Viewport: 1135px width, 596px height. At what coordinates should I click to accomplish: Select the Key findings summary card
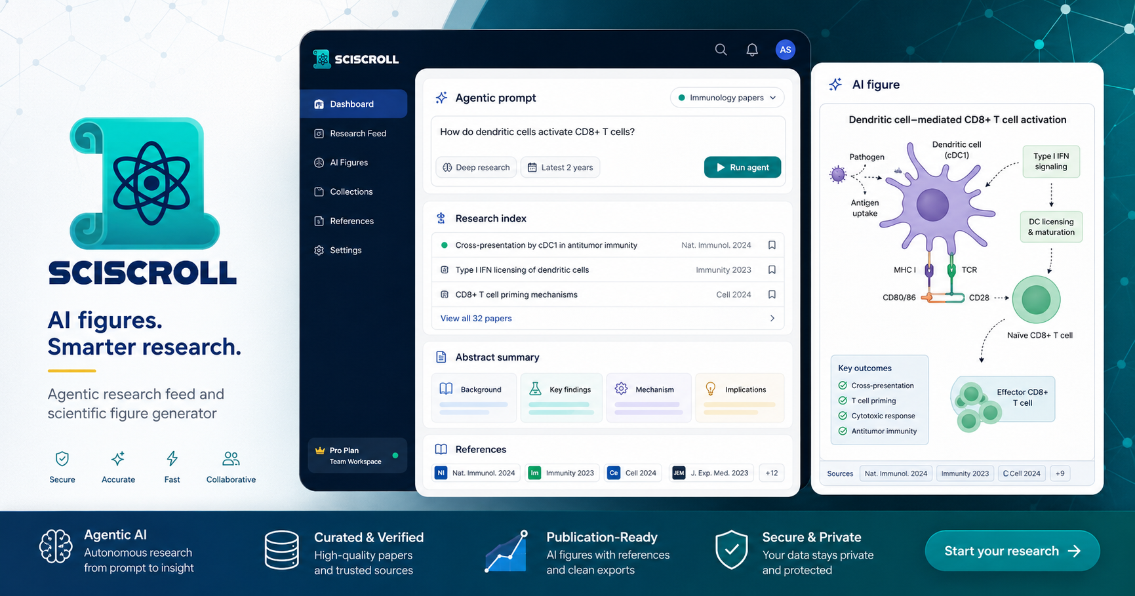click(562, 397)
